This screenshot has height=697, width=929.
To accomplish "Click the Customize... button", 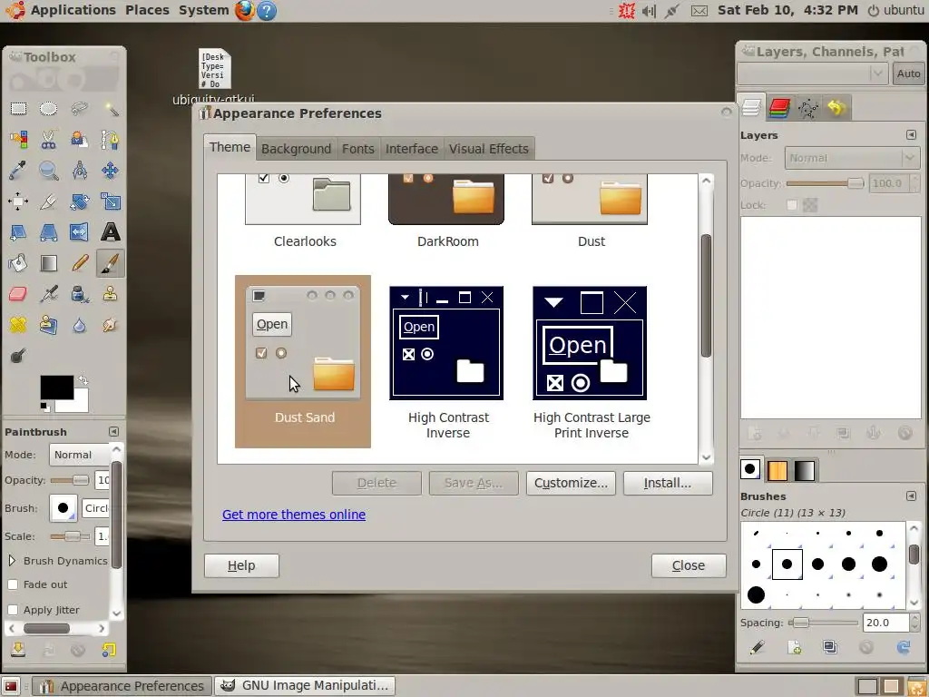I will (x=572, y=483).
